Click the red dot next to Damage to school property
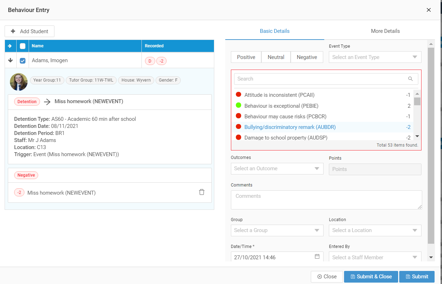This screenshot has height=284, width=442. pos(238,137)
